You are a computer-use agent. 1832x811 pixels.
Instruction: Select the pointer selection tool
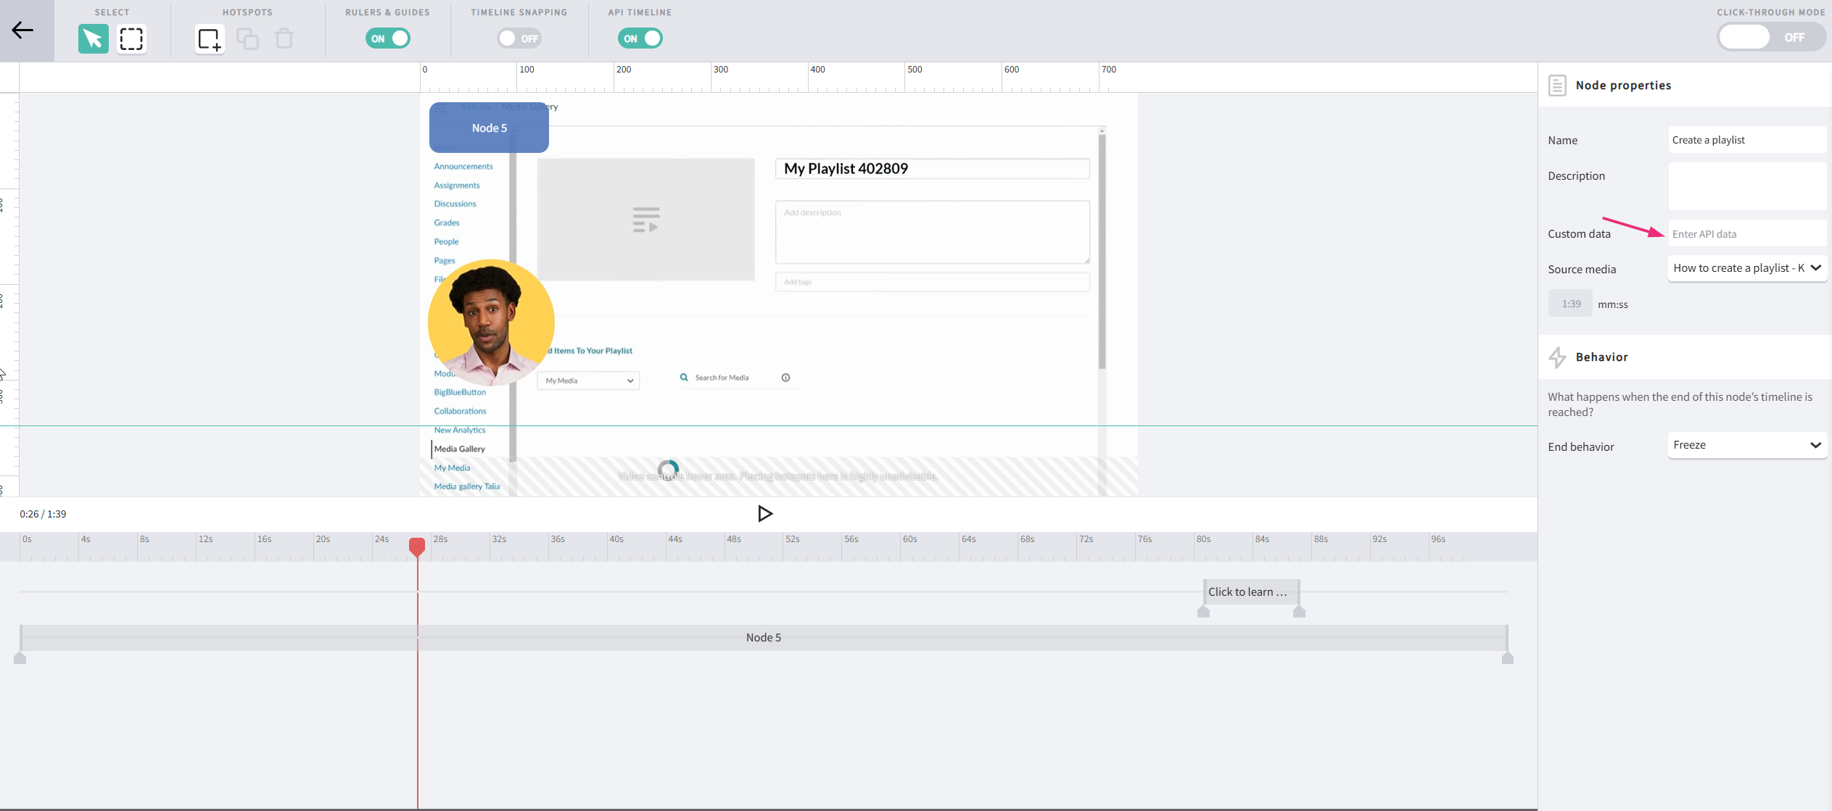(x=93, y=38)
